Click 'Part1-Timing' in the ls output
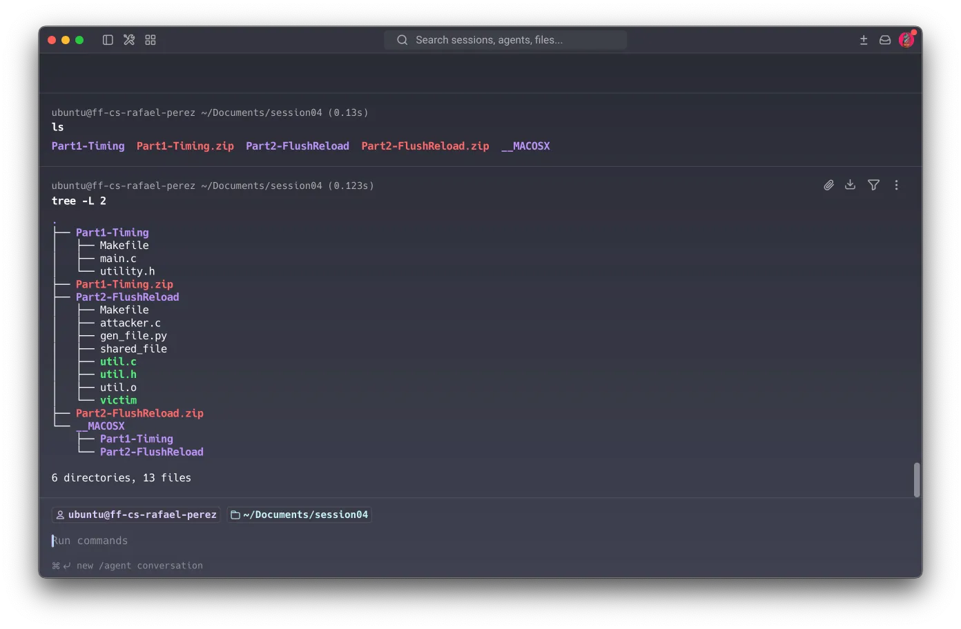The width and height of the screenshot is (961, 629). click(88, 146)
